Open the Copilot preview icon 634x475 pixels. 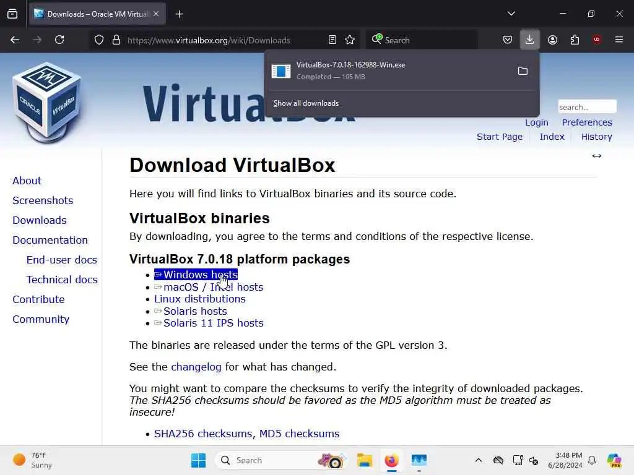tap(614, 460)
